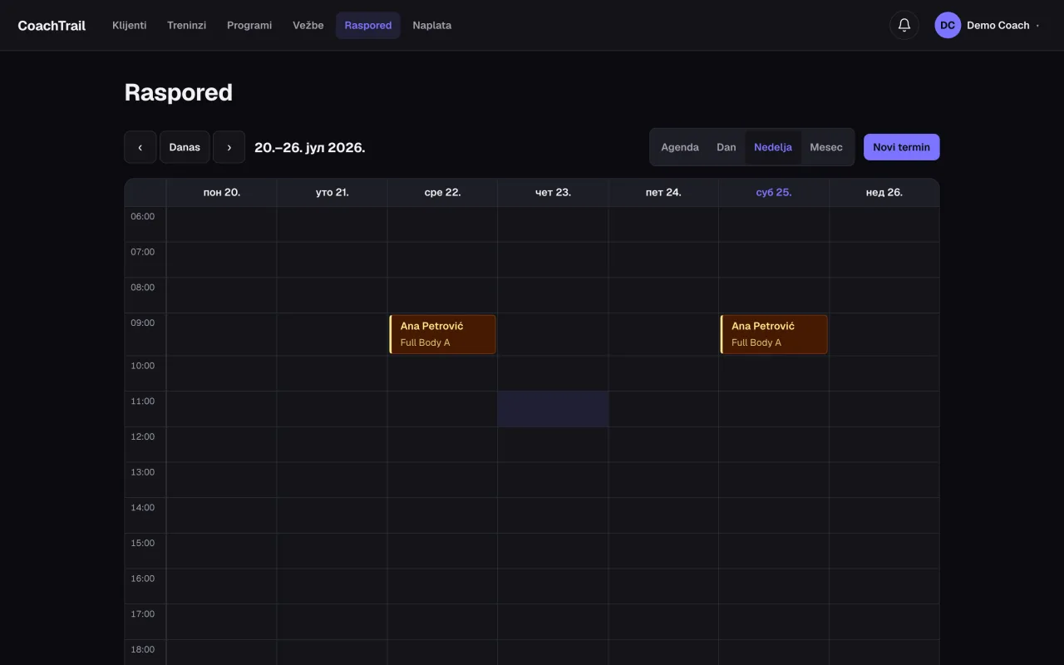Click the highlighted 11:00 slot on чет 23.
The width and height of the screenshot is (1064, 665).
coord(553,409)
